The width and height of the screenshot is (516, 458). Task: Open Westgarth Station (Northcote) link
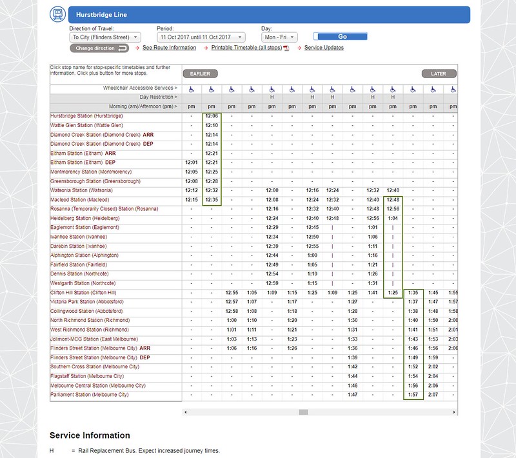click(x=83, y=283)
